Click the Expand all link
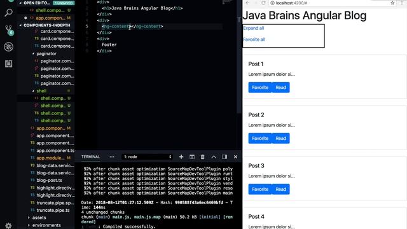 [x=253, y=28]
